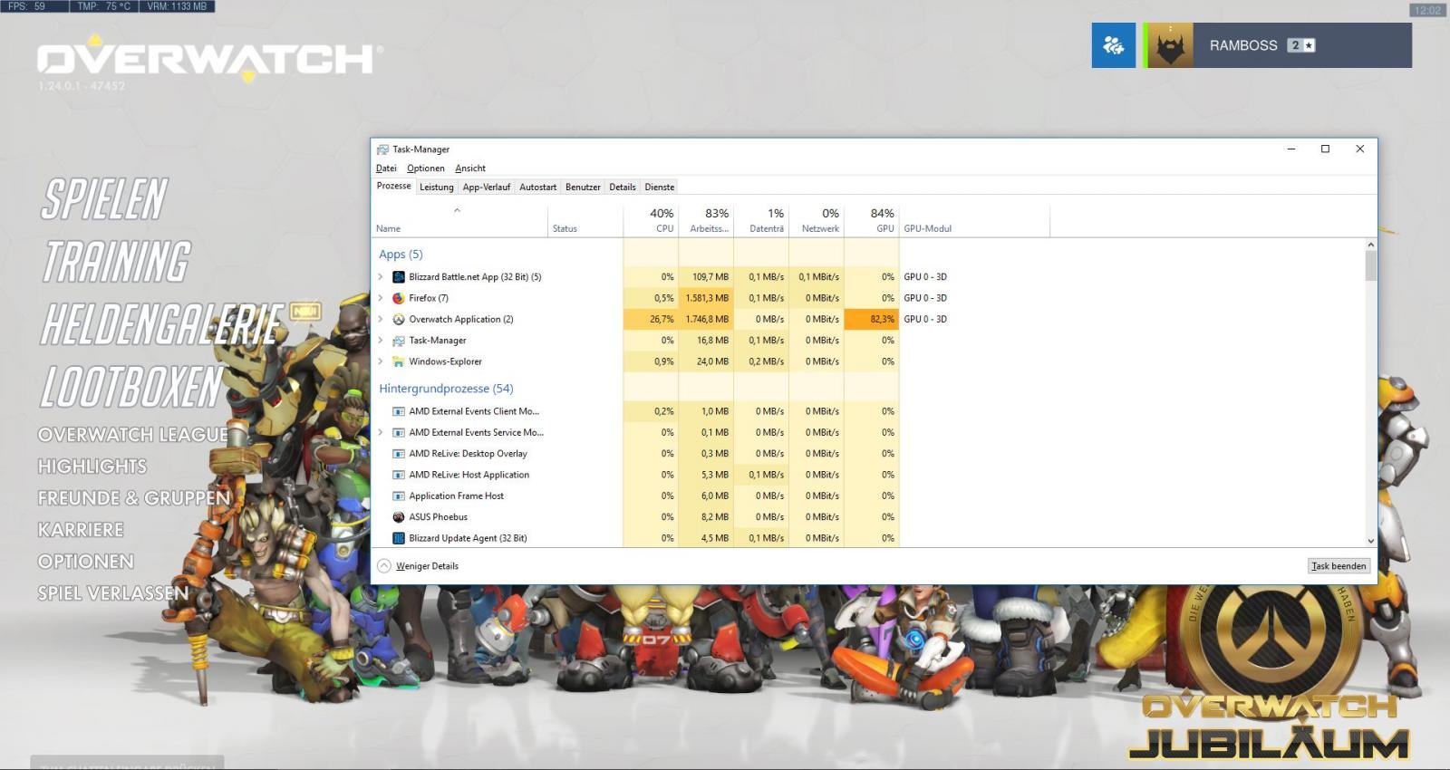Viewport: 1450px width, 770px height.
Task: Expand the Firefox process group
Action: [x=381, y=298]
